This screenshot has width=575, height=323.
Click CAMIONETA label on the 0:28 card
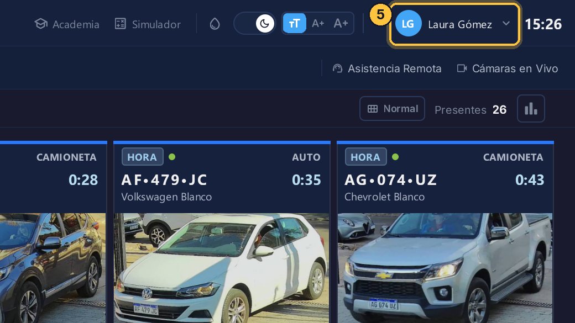[66, 157]
